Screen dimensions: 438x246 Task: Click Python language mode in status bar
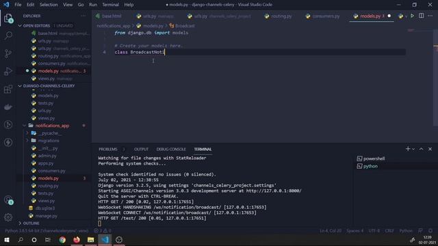406,231
